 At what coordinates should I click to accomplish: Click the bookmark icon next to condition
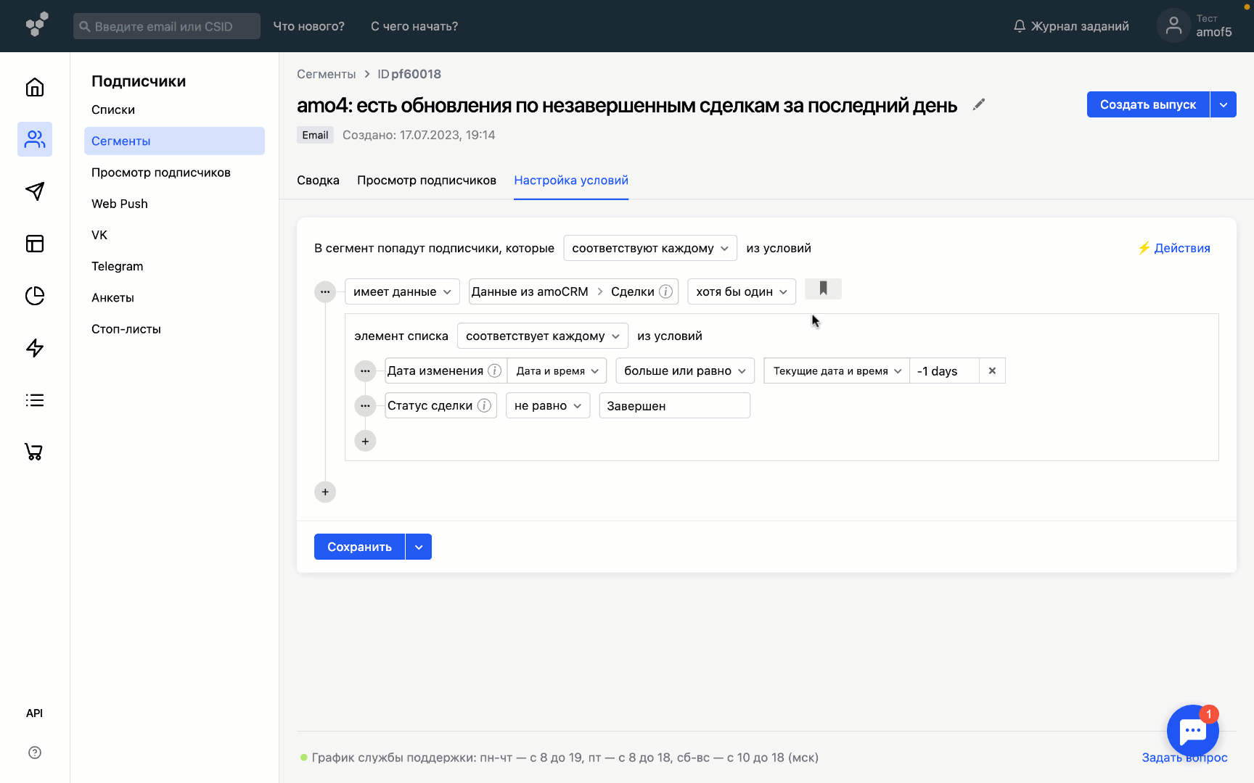pyautogui.click(x=823, y=289)
